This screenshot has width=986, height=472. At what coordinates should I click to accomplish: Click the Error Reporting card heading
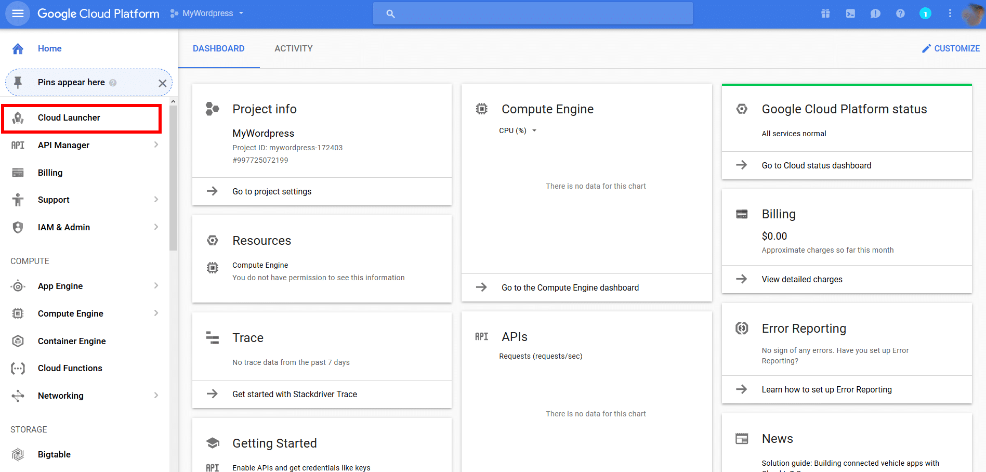tap(804, 329)
